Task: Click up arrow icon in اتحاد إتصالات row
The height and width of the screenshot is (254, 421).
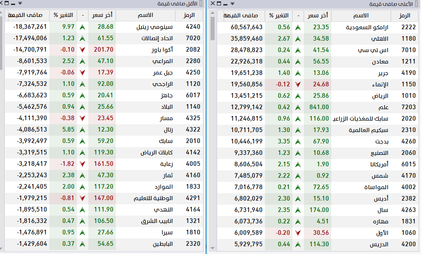Action: point(82,38)
